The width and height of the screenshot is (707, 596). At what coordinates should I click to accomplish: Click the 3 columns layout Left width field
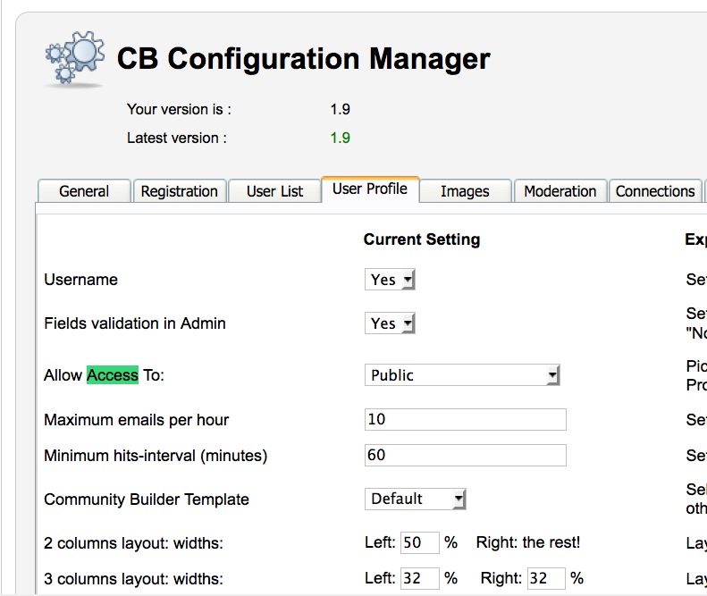[x=420, y=578]
